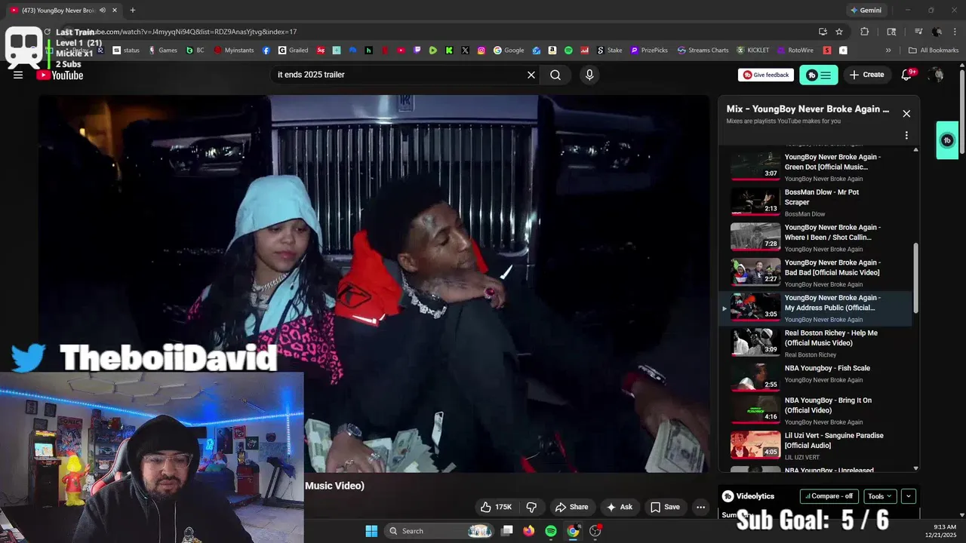Open the RotoWire bookmark
Image resolution: width=966 pixels, height=543 pixels.
tap(795, 51)
